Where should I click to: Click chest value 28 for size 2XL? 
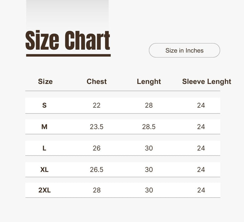coord(97,190)
